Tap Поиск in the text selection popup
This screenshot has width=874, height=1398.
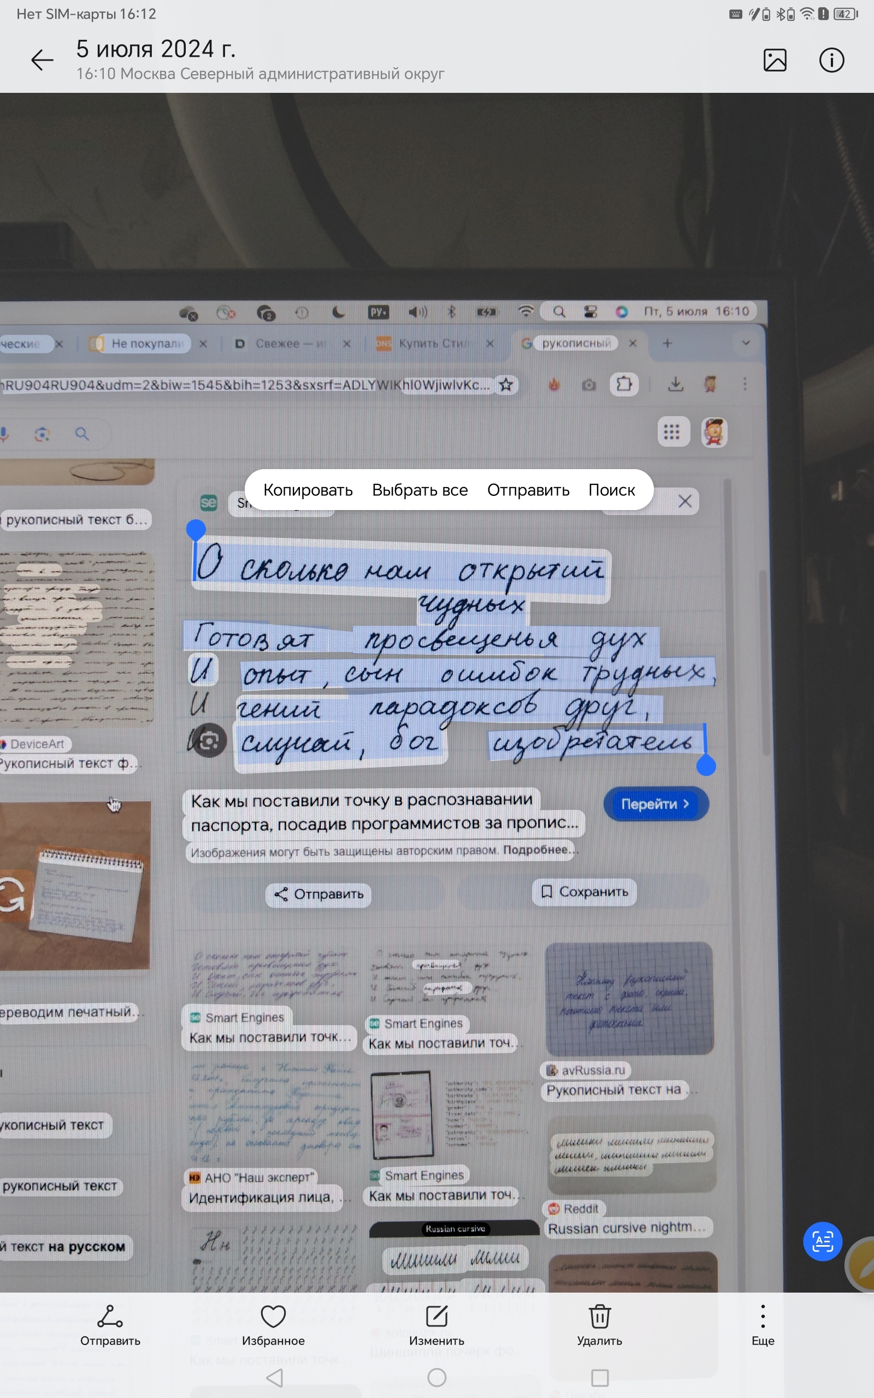(x=611, y=490)
